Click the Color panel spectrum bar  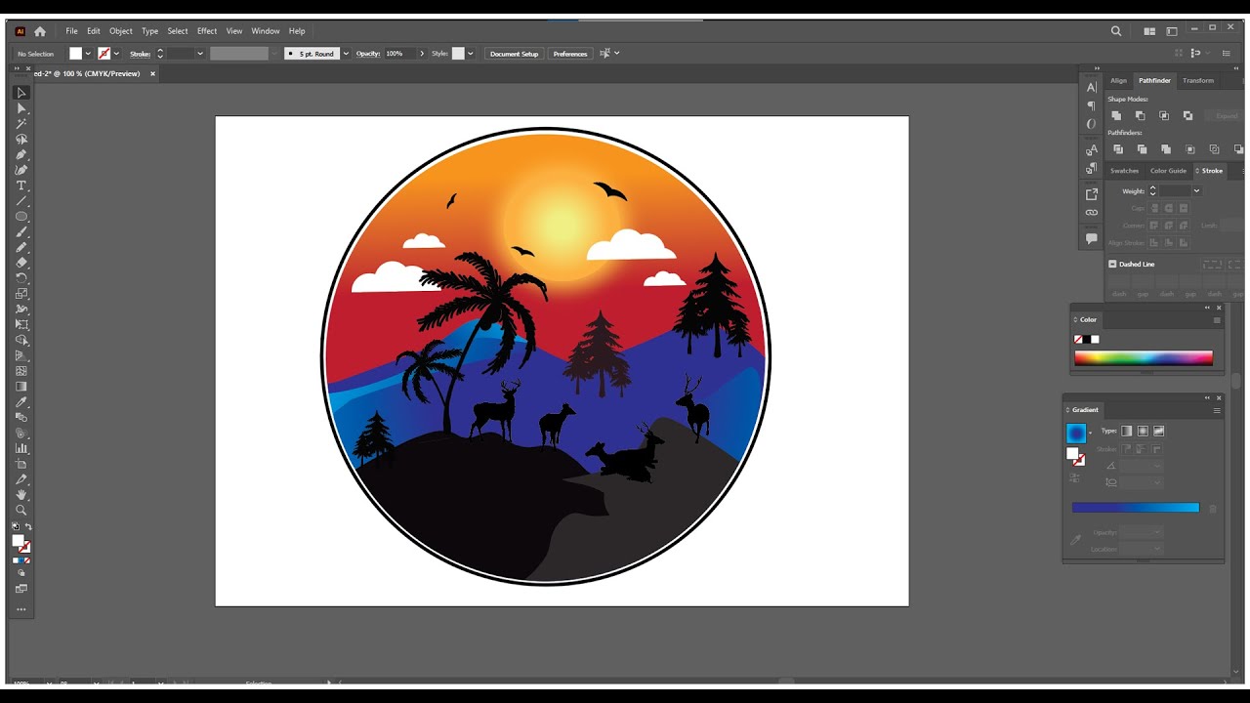[1144, 358]
